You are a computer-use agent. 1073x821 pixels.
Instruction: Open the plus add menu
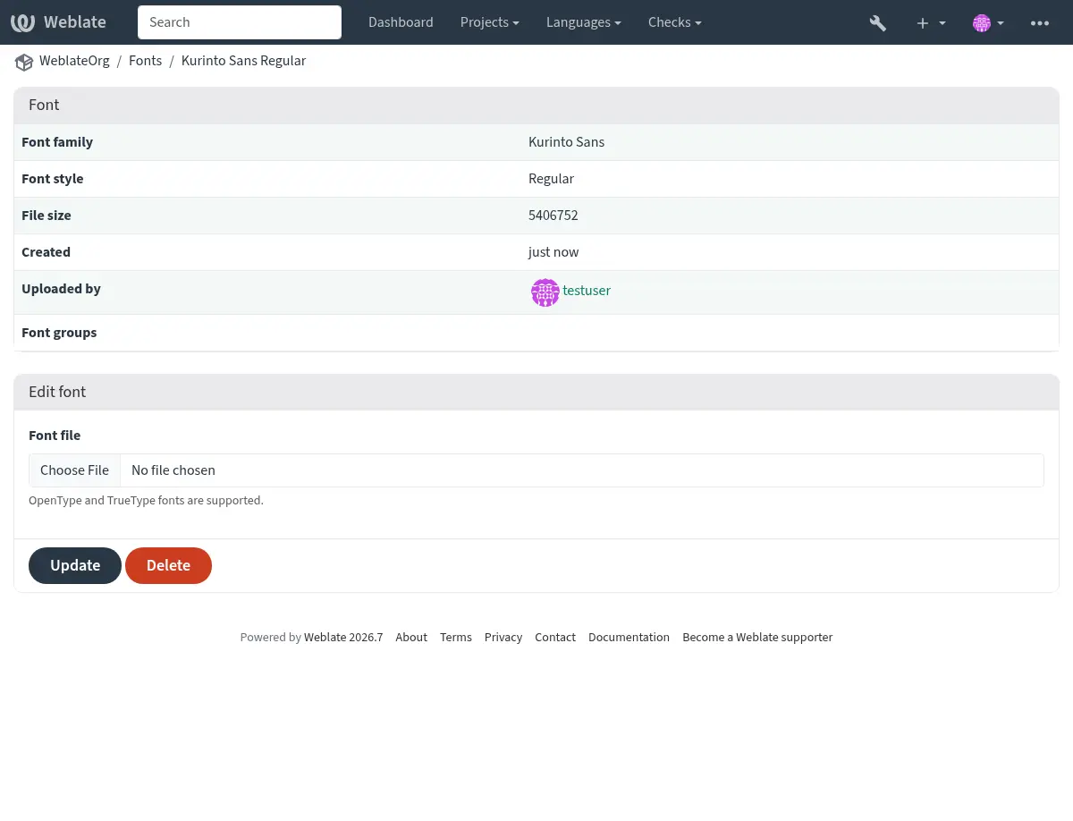(x=931, y=22)
